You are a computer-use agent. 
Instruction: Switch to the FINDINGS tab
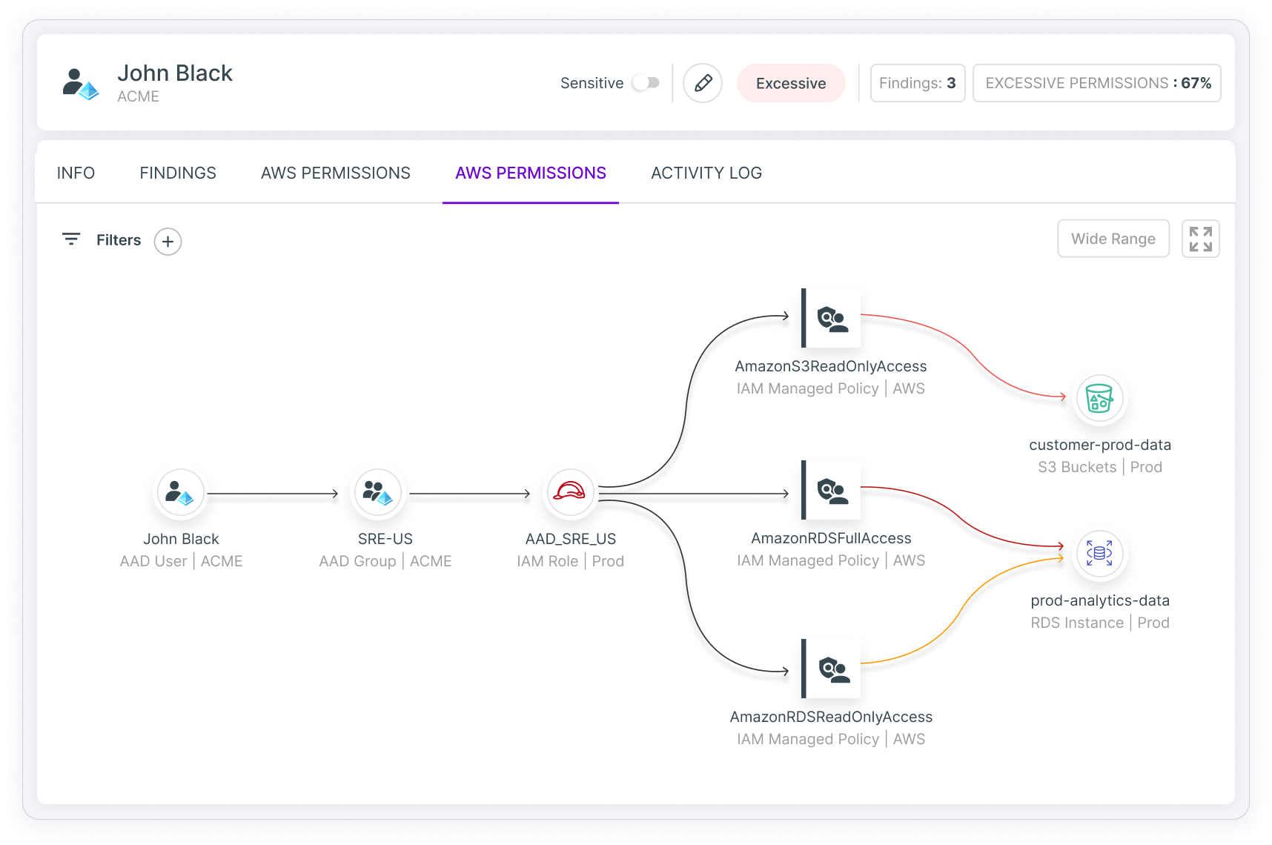(x=178, y=173)
